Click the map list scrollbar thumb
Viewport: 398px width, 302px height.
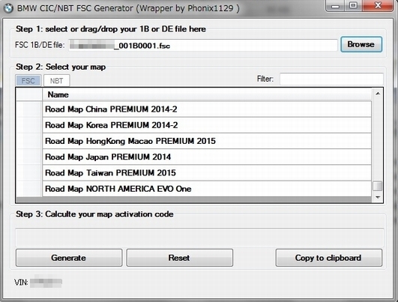pos(378,186)
